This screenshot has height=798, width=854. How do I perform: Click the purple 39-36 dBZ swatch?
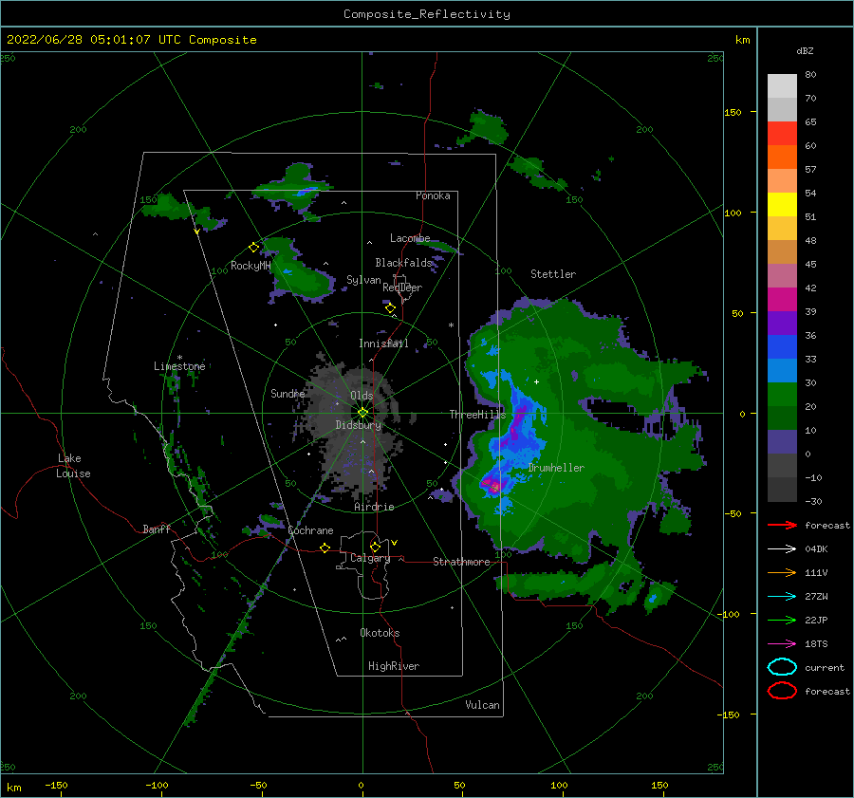click(x=782, y=324)
